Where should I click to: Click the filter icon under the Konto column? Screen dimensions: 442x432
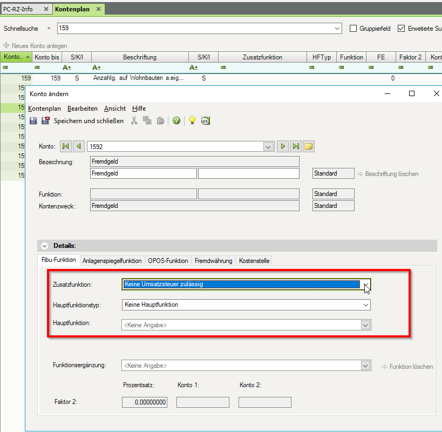(5, 67)
